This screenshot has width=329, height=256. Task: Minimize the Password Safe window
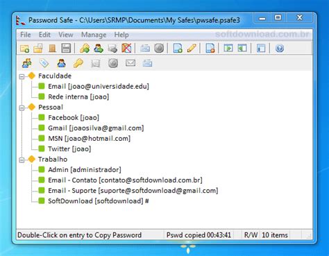point(262,18)
